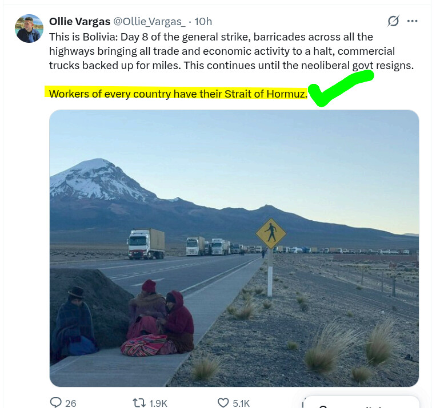
Task: Open the attached highway photo
Action: pyautogui.click(x=234, y=248)
